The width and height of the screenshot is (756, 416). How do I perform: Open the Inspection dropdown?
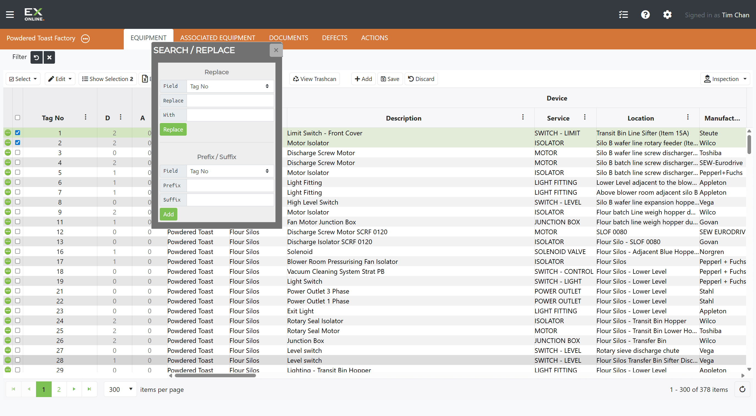point(725,79)
